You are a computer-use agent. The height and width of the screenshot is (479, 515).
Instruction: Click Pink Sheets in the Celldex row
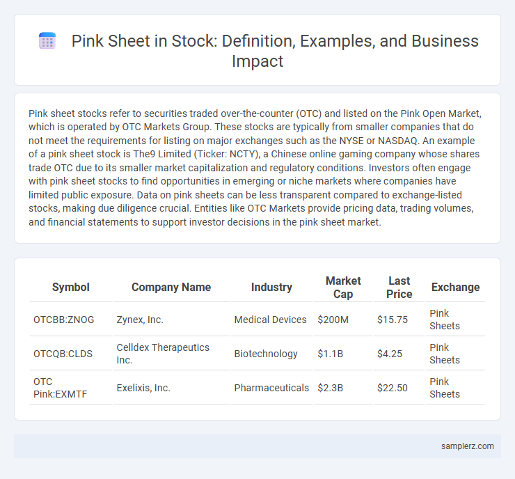tap(445, 354)
